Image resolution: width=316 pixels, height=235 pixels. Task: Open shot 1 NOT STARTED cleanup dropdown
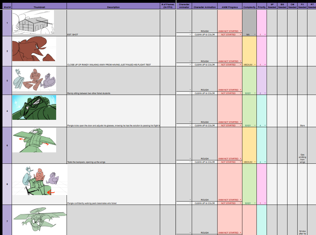click(241, 34)
